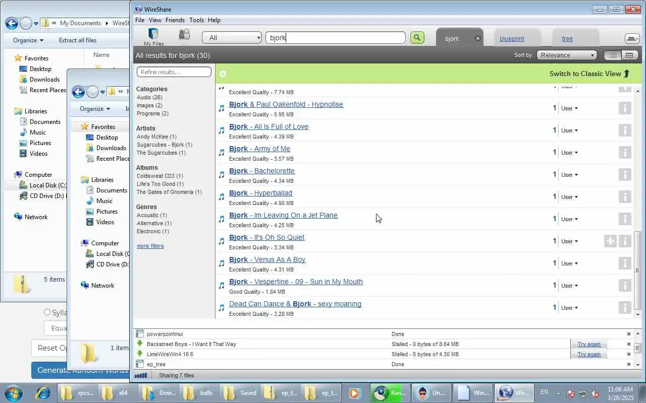Open the Friends icon next to My Files
The height and width of the screenshot is (403, 646).
tap(184, 35)
